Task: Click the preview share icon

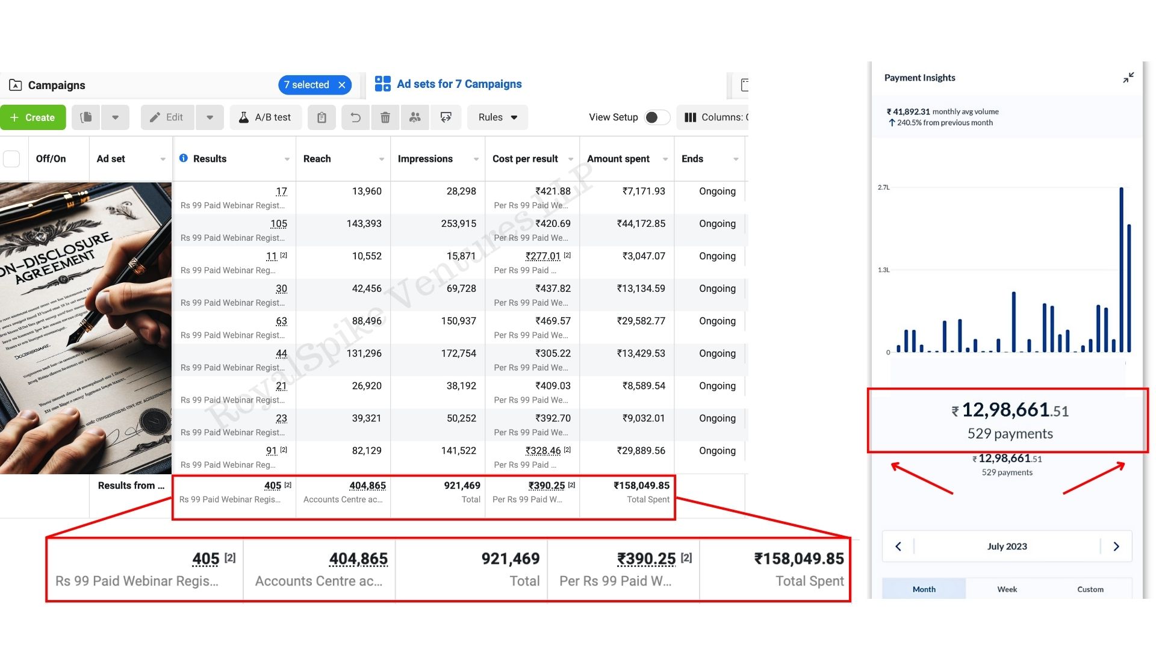Action: coord(446,117)
